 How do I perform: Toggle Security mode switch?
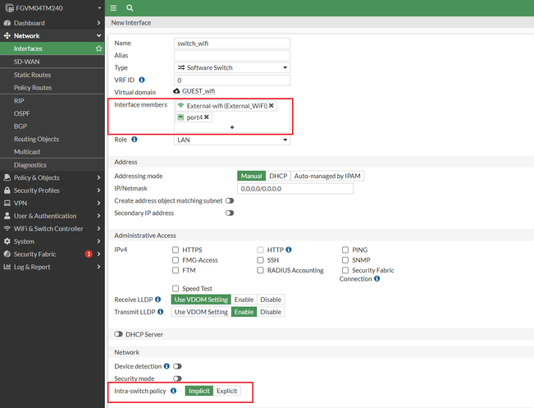(177, 378)
